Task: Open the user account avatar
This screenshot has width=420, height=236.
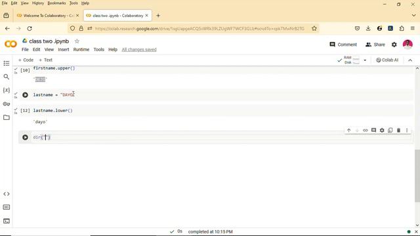Action: coord(408,45)
